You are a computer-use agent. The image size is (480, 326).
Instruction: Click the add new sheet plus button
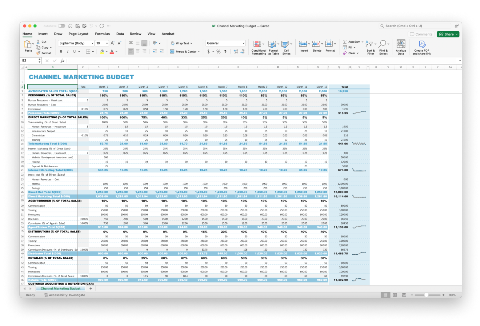pos(91,288)
